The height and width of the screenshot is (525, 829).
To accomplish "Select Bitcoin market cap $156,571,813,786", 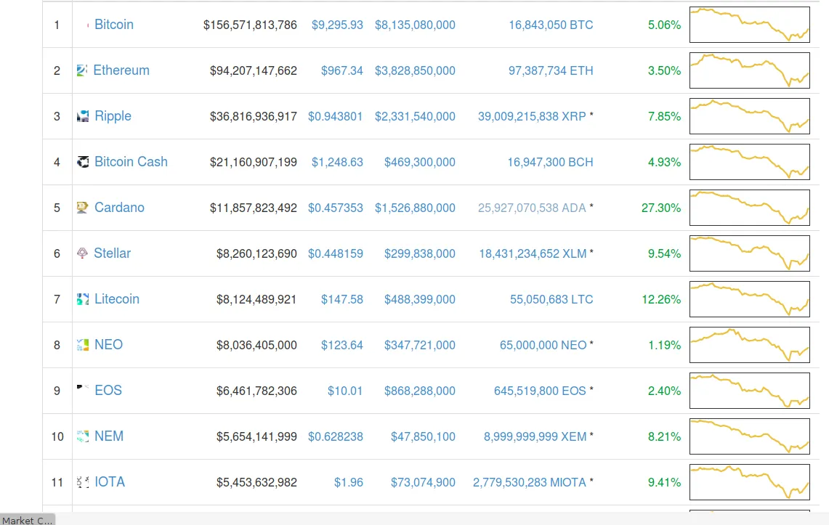I will click(x=250, y=25).
